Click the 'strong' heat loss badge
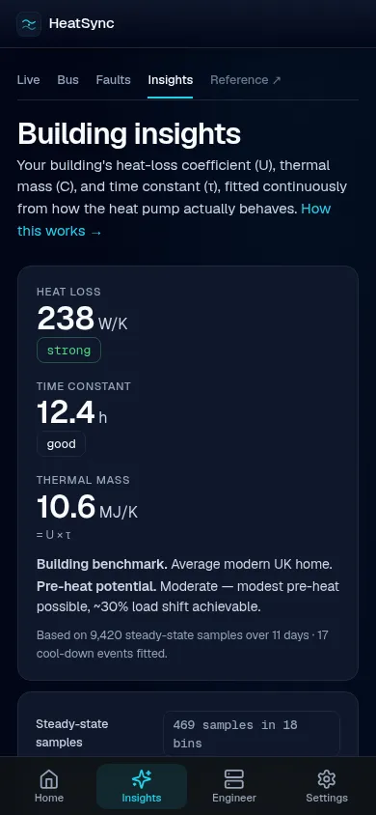The image size is (376, 815). click(x=68, y=351)
